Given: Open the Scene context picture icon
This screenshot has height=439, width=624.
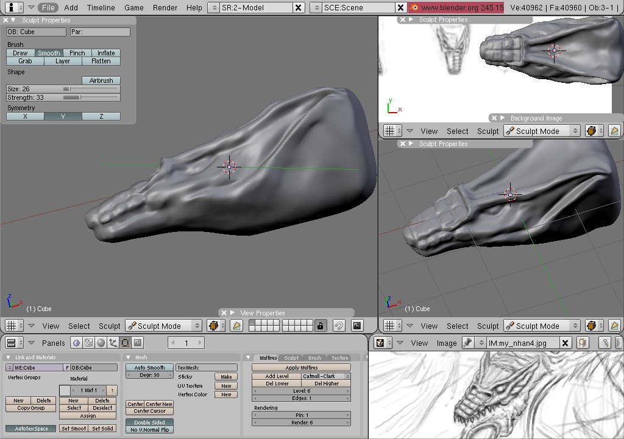Looking at the screenshot, I should (x=138, y=342).
